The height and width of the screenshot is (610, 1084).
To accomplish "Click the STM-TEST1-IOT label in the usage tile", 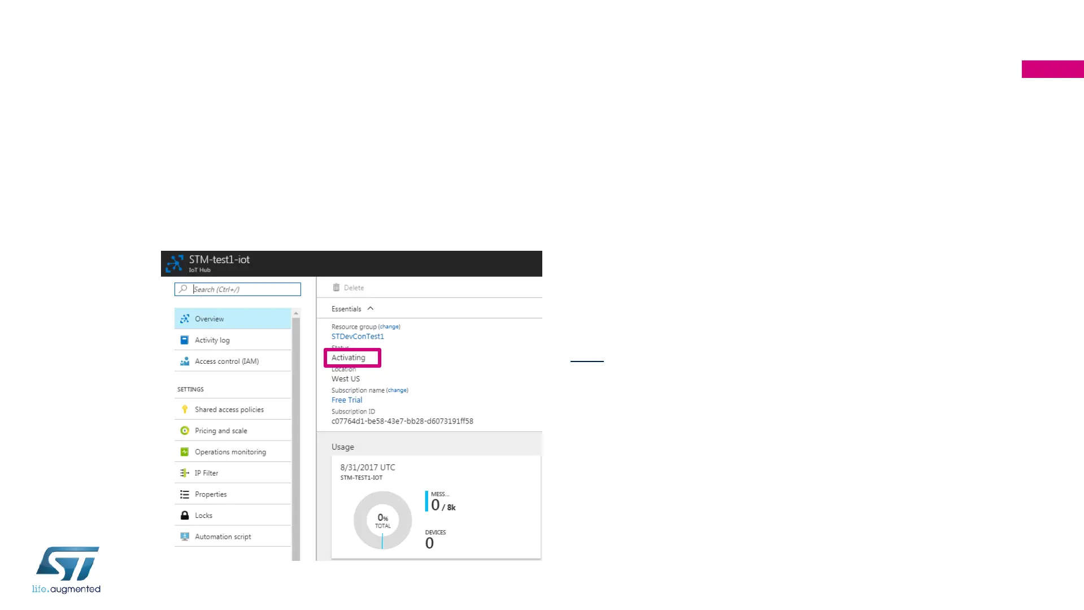I will (362, 478).
